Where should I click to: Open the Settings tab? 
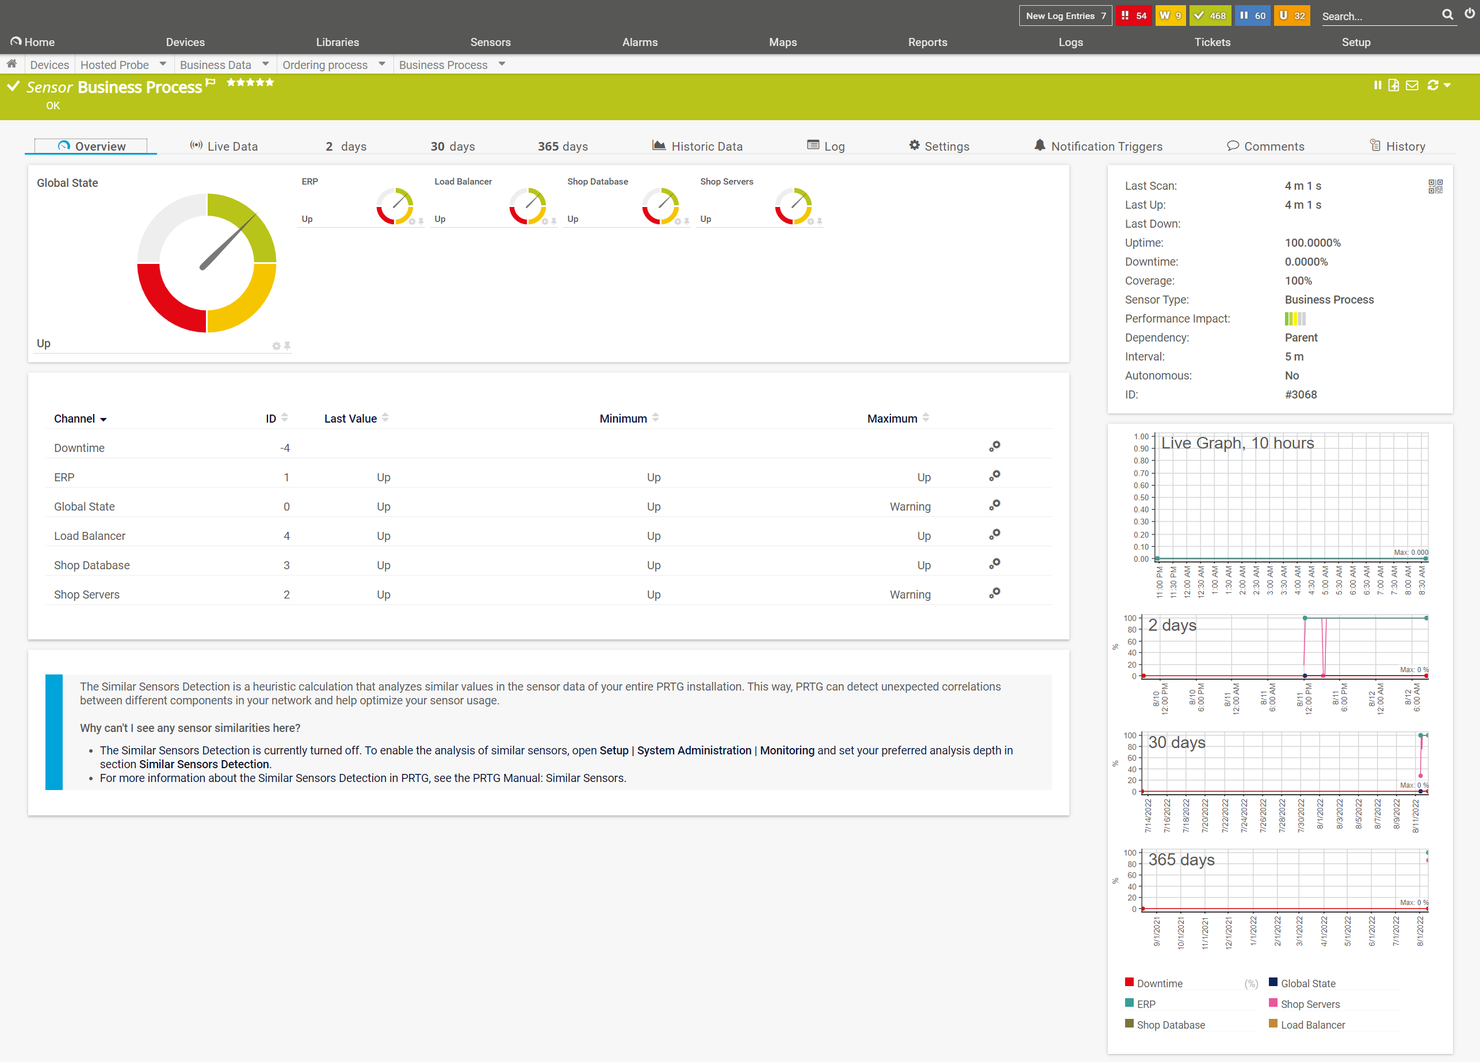click(x=944, y=145)
